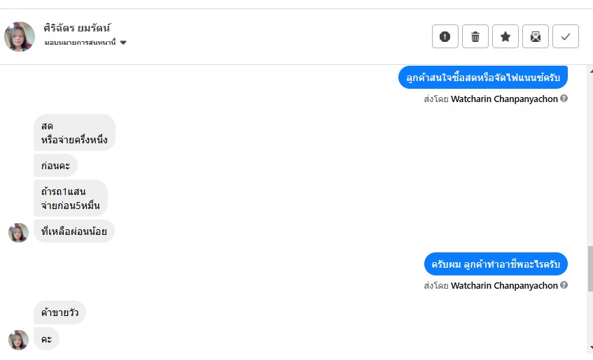Open the customer's profile picture in the header
Screen dimensions: 593x360
[20, 36]
